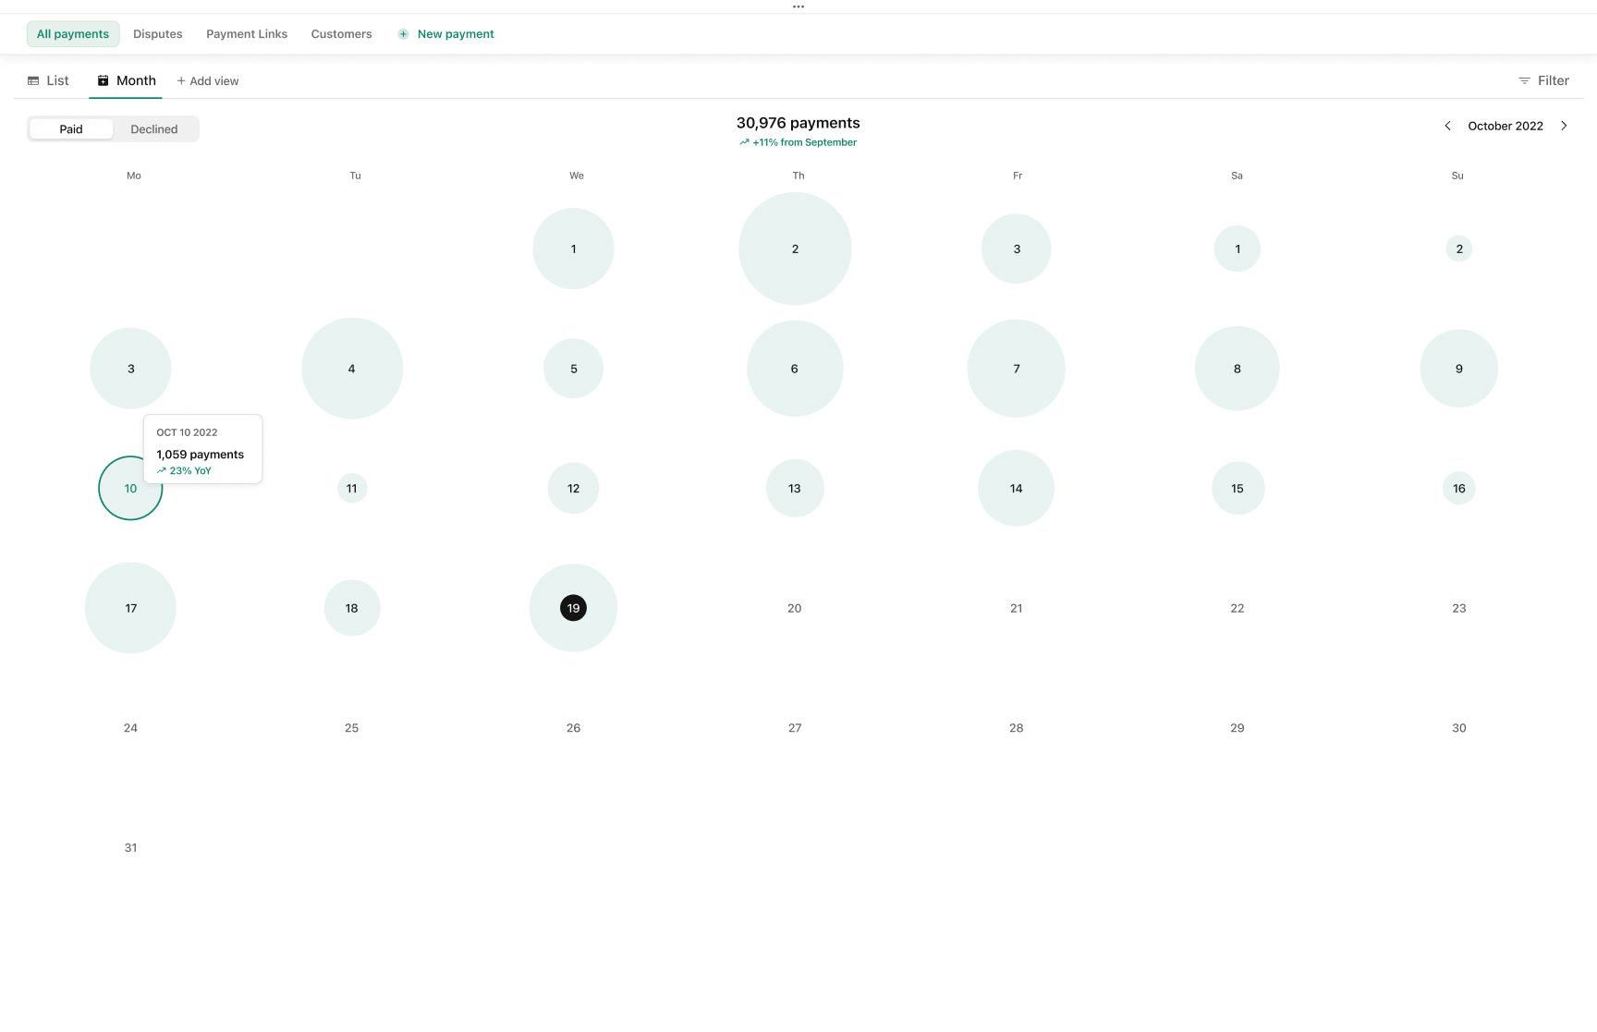Select the October 8 bubble
Image resolution: width=1597 pixels, height=1032 pixels.
[1237, 369]
